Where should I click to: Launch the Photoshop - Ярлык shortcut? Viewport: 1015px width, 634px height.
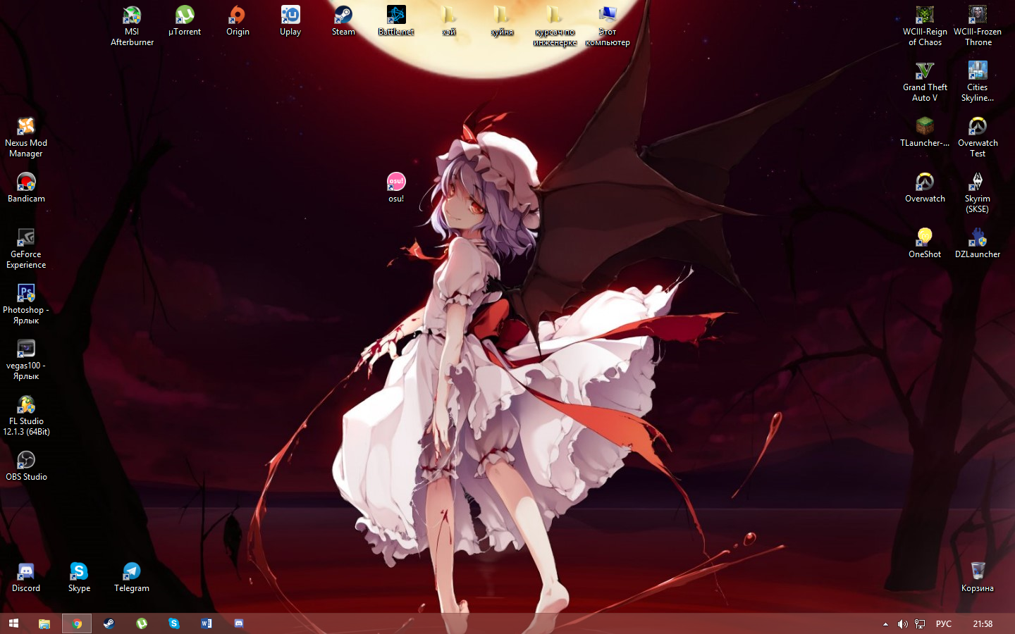coord(26,304)
